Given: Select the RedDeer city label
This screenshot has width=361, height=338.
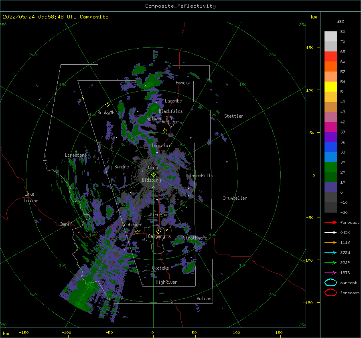Looking at the screenshot, I should (x=170, y=122).
